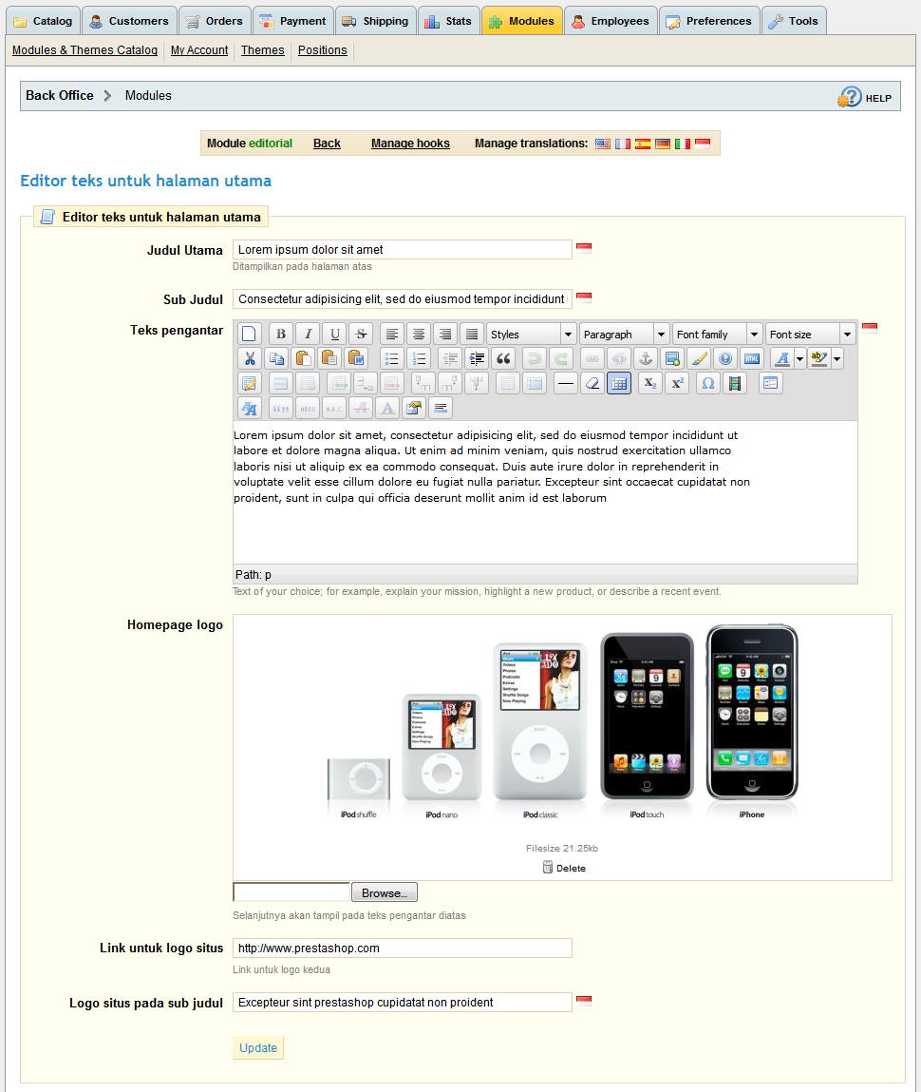This screenshot has height=1092, width=921.
Task: Click inside the Lorem ipsum editor text area
Action: coord(545,492)
